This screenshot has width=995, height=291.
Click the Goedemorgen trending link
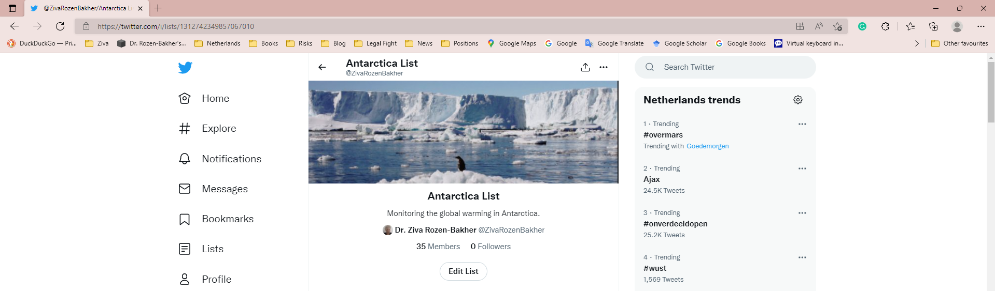tap(708, 146)
